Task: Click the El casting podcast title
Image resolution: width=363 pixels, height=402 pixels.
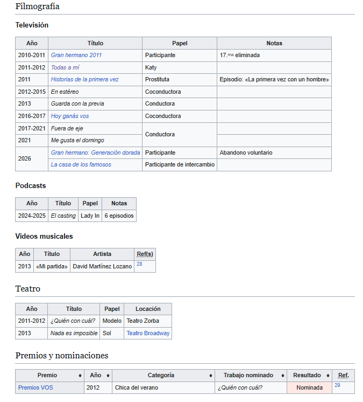Action: click(63, 216)
